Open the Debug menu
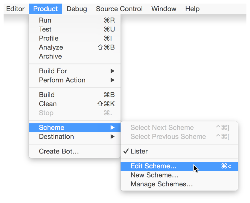Screen dimensions: 250x203 coord(77,9)
